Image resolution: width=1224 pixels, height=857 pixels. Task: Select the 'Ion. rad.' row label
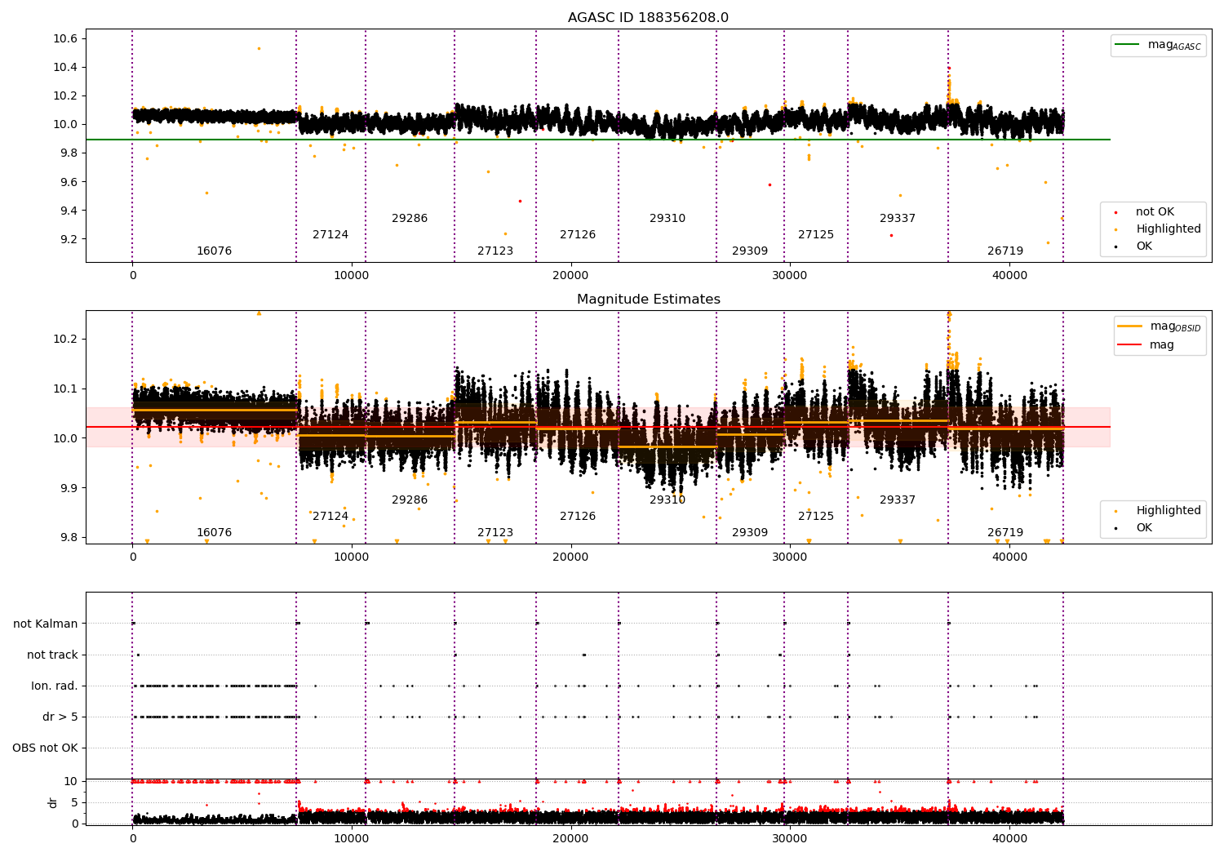click(x=55, y=686)
